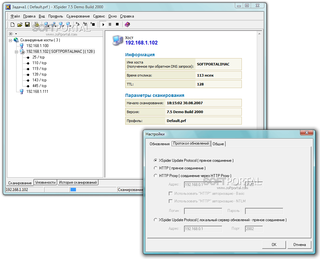Select port 110 / tcp

(x=39, y=63)
